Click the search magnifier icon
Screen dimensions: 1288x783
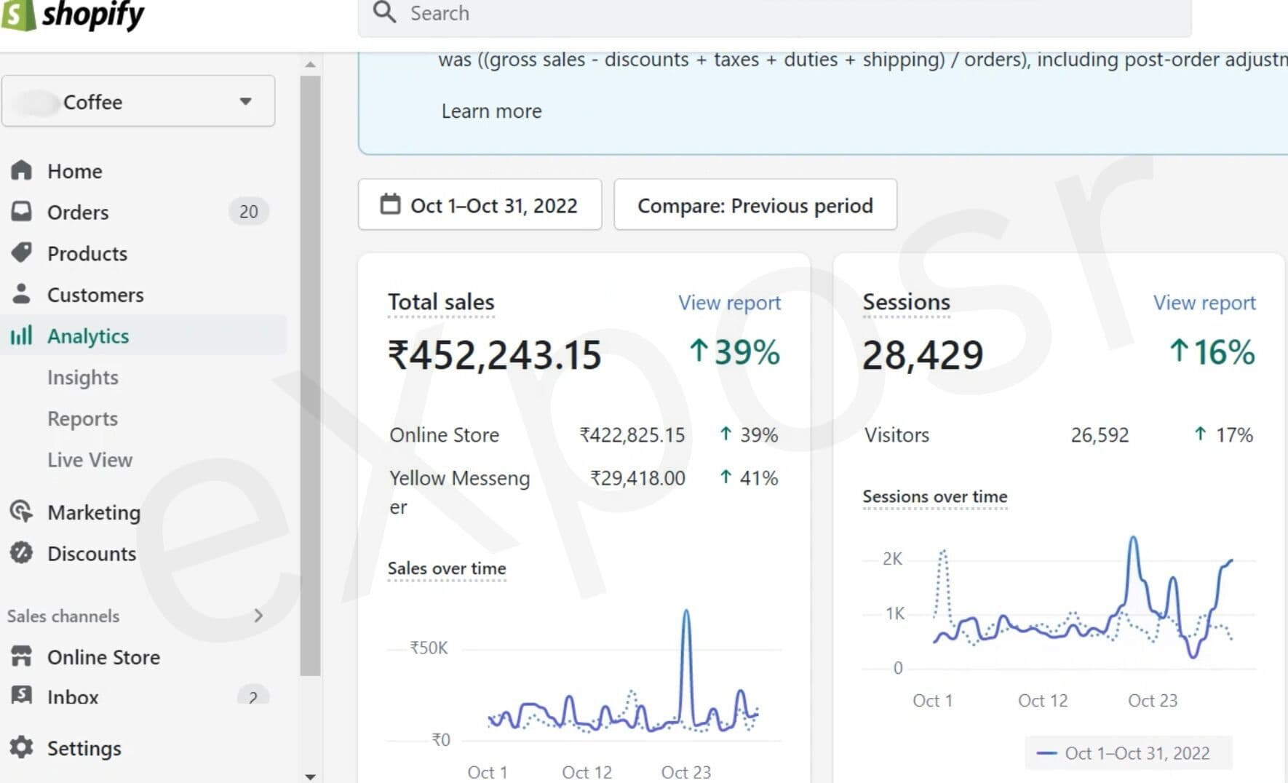click(x=384, y=12)
